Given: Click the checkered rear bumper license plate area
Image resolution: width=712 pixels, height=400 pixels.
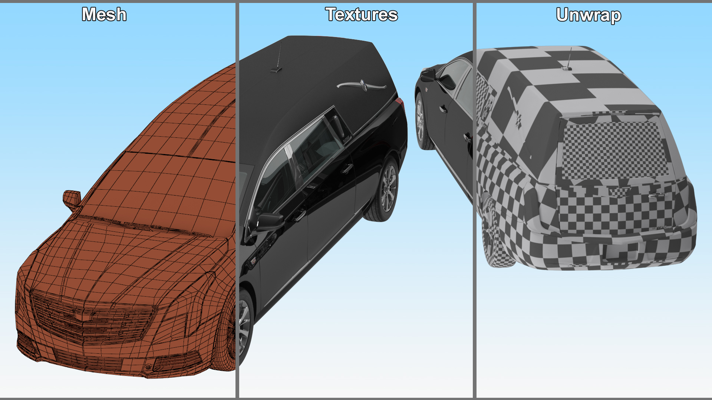Looking at the screenshot, I should coord(621,252).
